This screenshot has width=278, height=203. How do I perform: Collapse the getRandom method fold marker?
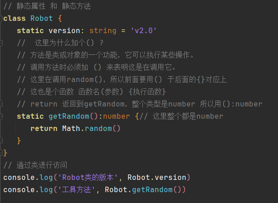click(x=1, y=116)
